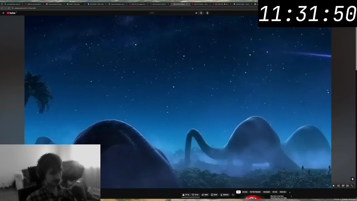Select the Související filter chip
Image resolution: width=357 pixels, height=201 pixels.
click(267, 192)
